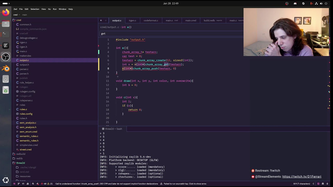Open the wired network indicator
This screenshot has width=333, height=187.
[316, 3]
